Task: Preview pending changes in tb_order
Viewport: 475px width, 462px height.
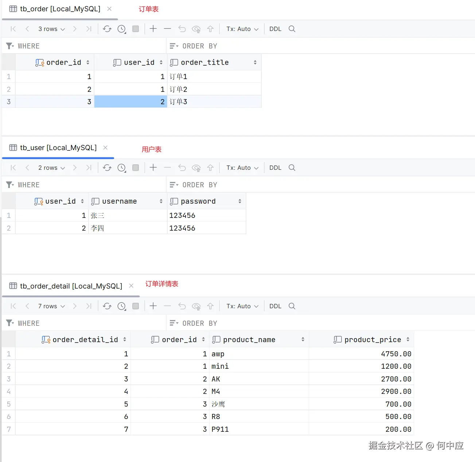Action: [196, 29]
